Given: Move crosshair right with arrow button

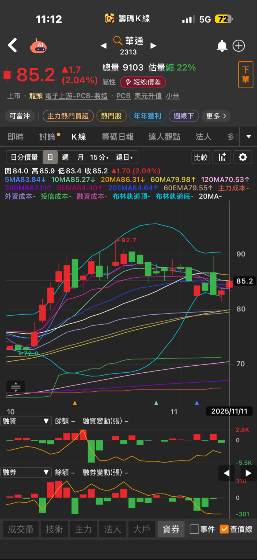Looking at the screenshot, I should click(248, 473).
